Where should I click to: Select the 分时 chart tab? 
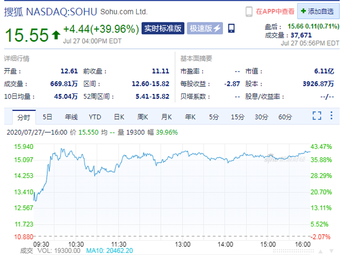pyautogui.click(x=24, y=117)
